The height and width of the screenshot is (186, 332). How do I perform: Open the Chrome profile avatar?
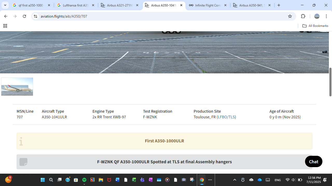(317, 16)
